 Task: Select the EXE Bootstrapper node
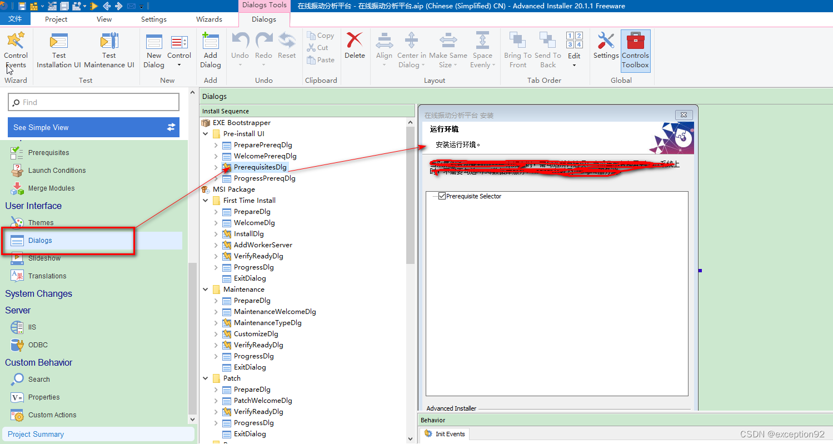coord(242,123)
